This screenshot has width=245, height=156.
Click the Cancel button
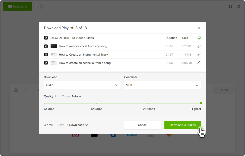coord(143,125)
